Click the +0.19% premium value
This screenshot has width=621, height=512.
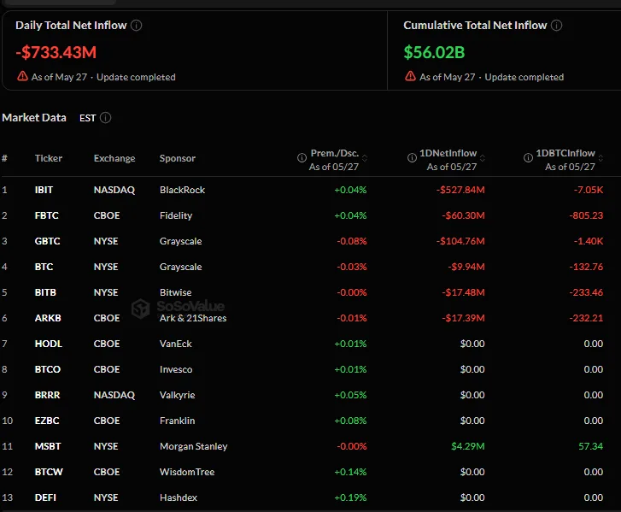point(350,497)
